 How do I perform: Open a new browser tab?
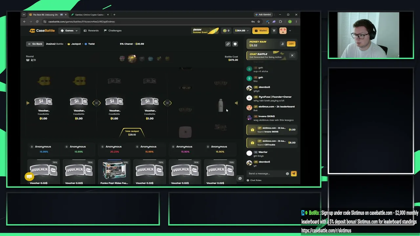click(114, 15)
